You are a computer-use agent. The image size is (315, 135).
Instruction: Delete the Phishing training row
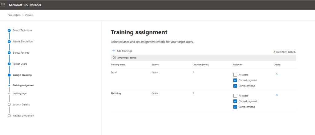277,95
